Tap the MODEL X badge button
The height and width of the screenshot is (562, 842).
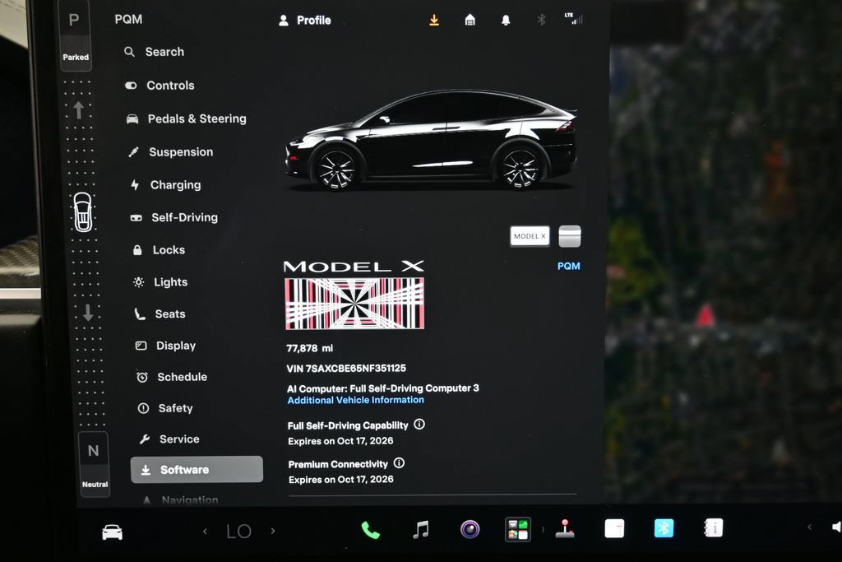coord(530,236)
